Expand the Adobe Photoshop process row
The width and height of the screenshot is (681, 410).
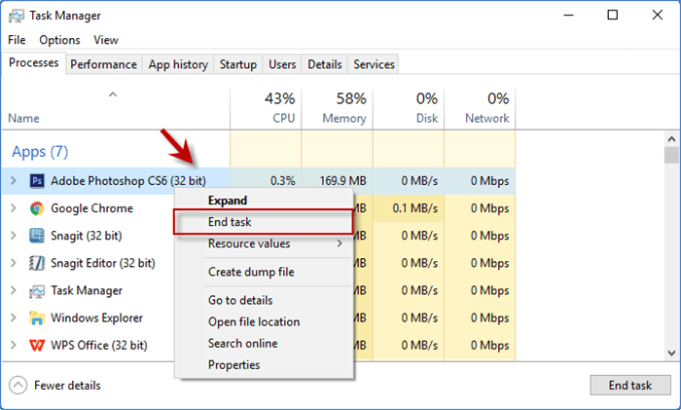coord(13,180)
